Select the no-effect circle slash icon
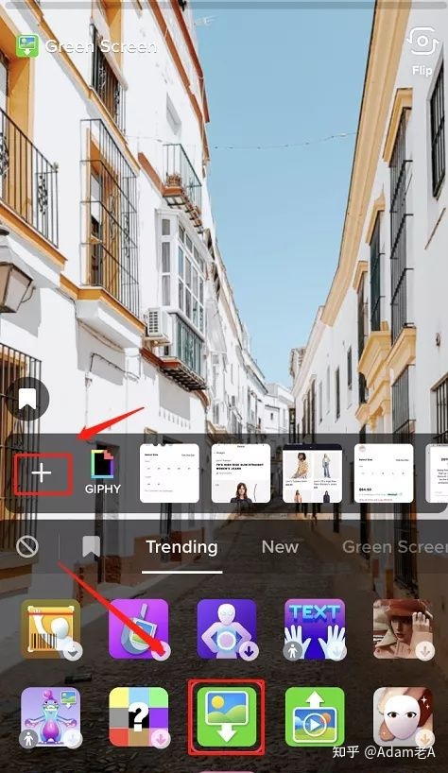 [27, 547]
